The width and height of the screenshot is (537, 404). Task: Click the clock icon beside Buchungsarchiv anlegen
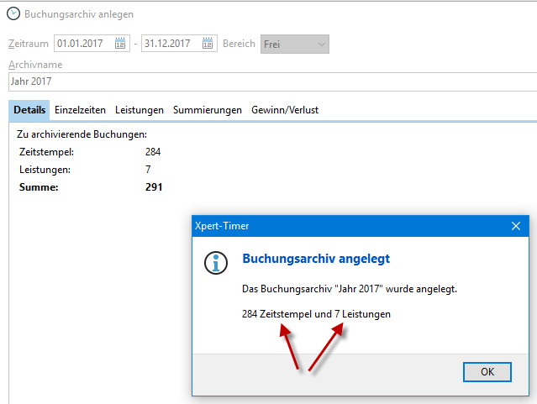(x=13, y=14)
